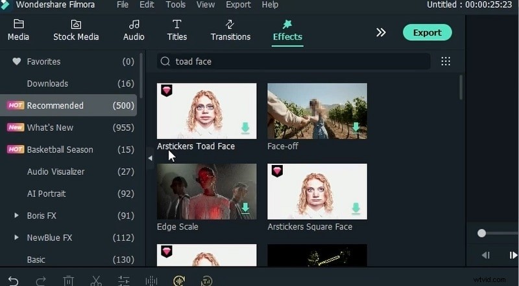The height and width of the screenshot is (286, 519).
Task: Download Arstickers Square Face effect
Action: [356, 209]
